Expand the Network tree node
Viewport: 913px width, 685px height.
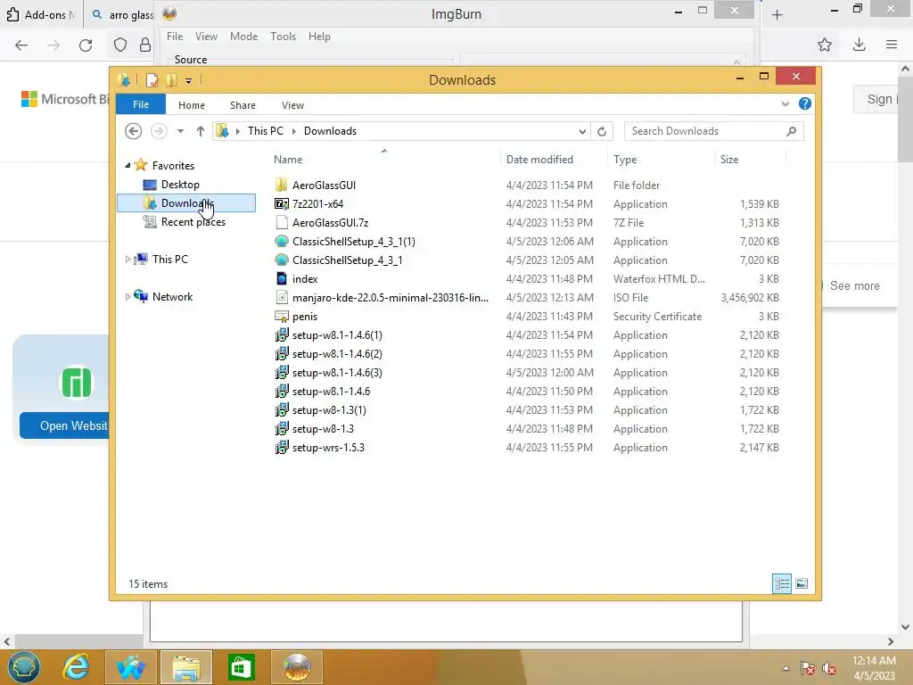coord(127,296)
